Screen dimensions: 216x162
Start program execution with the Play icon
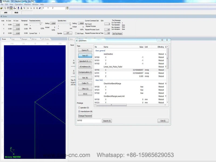point(31,8)
